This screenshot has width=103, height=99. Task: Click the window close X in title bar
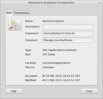[x=99, y=3]
